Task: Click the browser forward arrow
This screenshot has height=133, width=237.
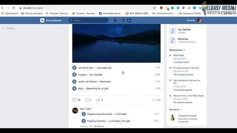Action: tap(8, 8)
